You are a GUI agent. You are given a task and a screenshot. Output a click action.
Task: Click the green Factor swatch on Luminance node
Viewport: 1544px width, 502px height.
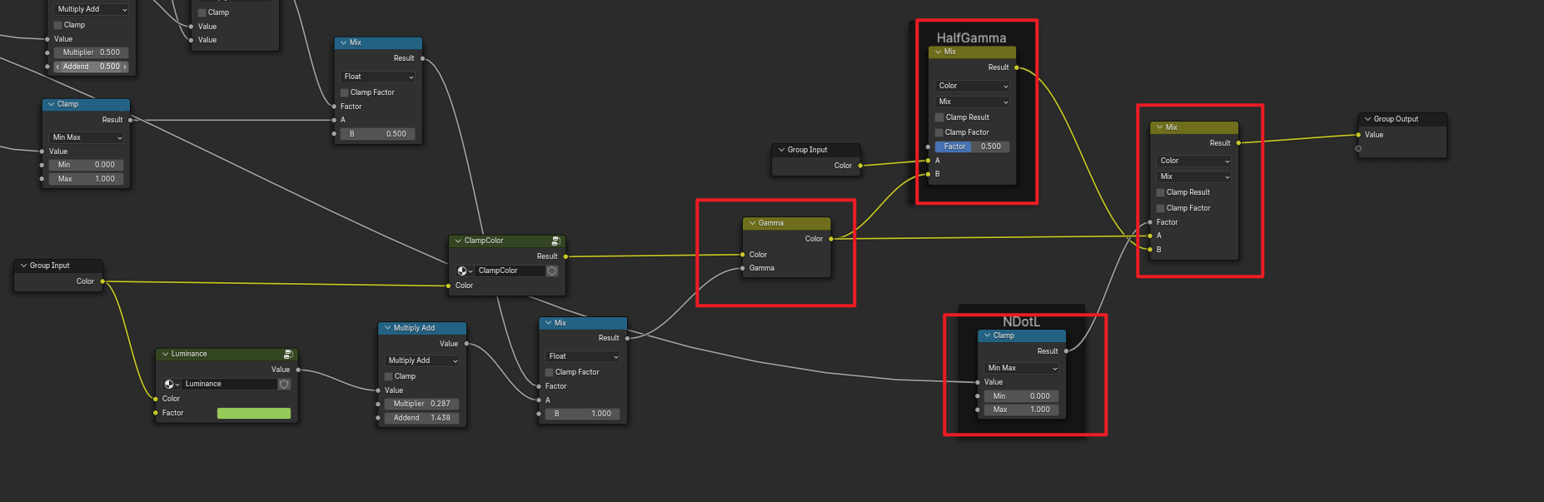pos(253,413)
